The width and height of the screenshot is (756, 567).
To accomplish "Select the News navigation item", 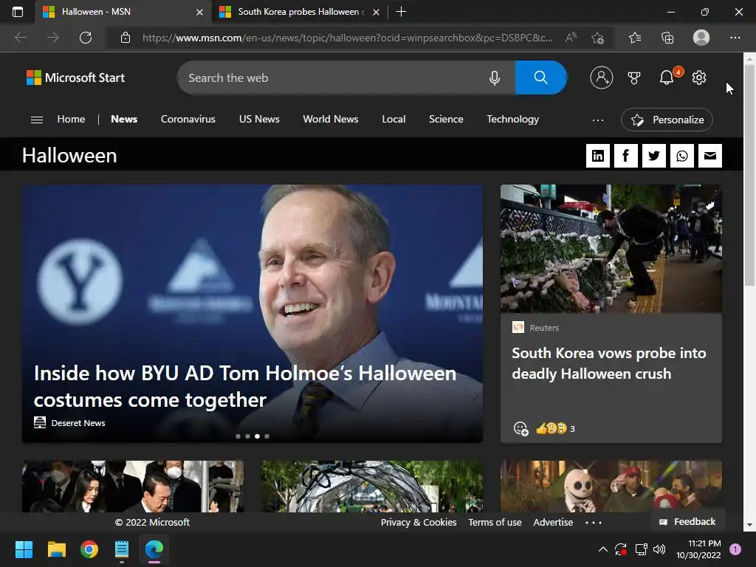I will (x=124, y=119).
